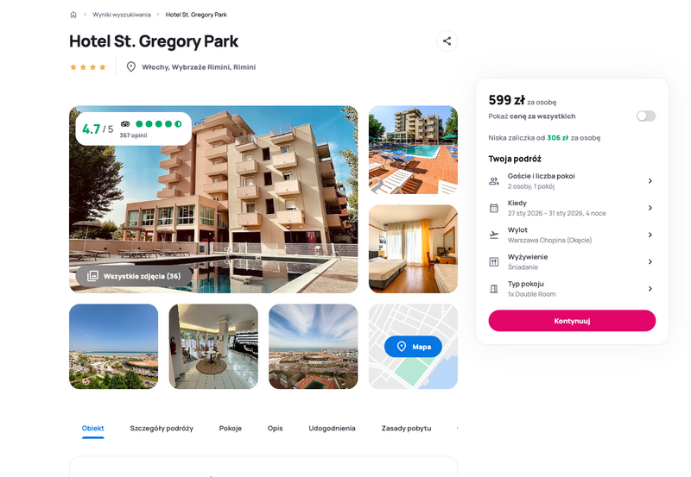Toggle the Pokaż cenę za wszystkich switch
691x477 pixels.
645,116
